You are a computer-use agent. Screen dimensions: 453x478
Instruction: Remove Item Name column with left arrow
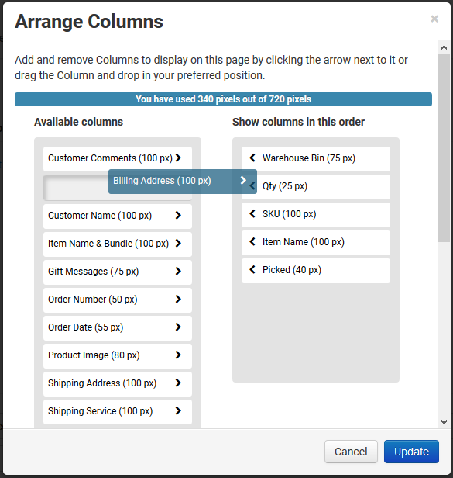pyautogui.click(x=252, y=242)
